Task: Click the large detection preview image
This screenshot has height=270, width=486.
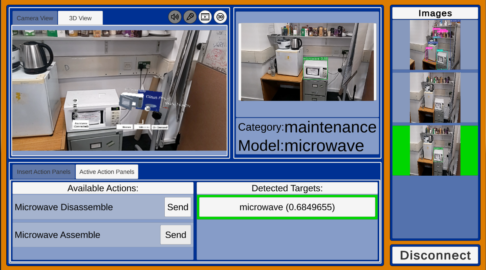Action: point(307,62)
